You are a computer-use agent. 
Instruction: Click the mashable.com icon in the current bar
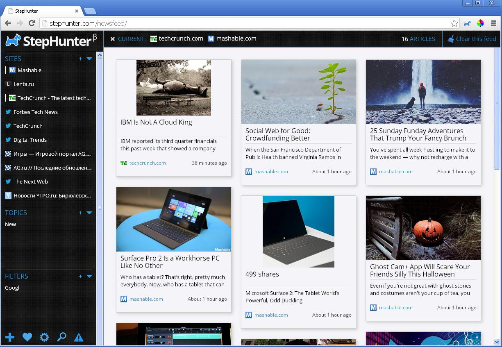point(211,39)
